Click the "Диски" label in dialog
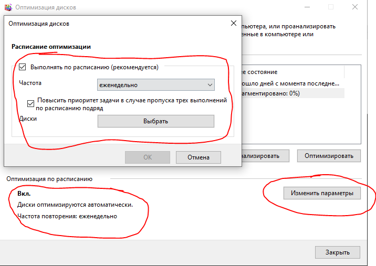The image size is (376, 266). point(28,119)
